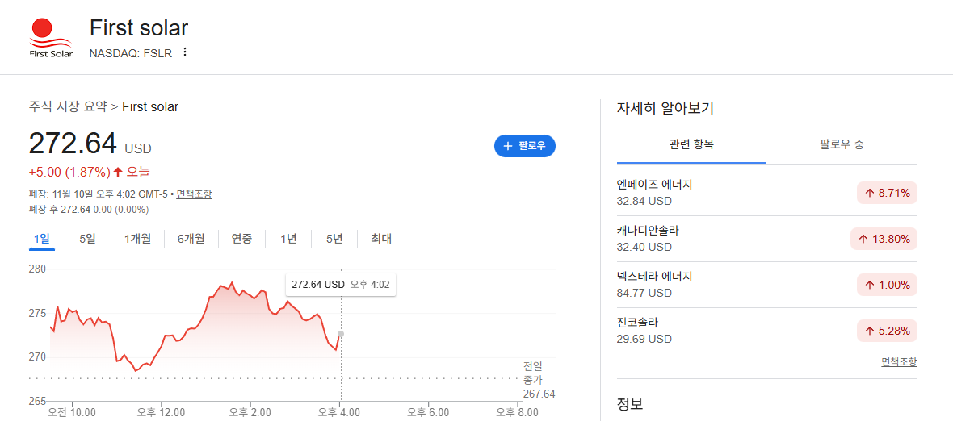The height and width of the screenshot is (421, 953).
Task: Select the 1일 chart range tab
Action: (x=42, y=239)
